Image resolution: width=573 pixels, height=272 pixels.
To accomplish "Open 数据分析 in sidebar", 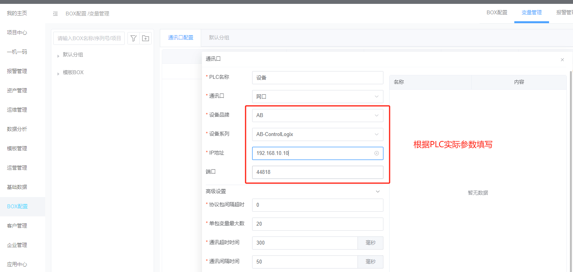I will [17, 129].
